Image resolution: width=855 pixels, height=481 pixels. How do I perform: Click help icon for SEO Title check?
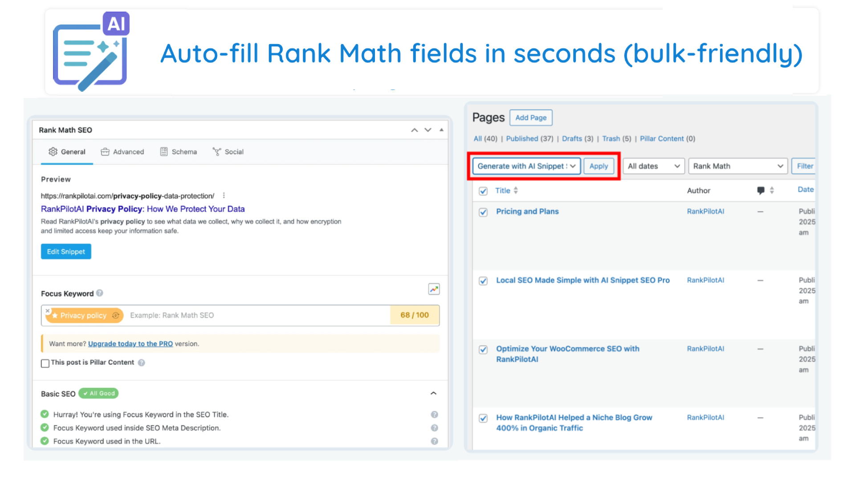pyautogui.click(x=434, y=415)
